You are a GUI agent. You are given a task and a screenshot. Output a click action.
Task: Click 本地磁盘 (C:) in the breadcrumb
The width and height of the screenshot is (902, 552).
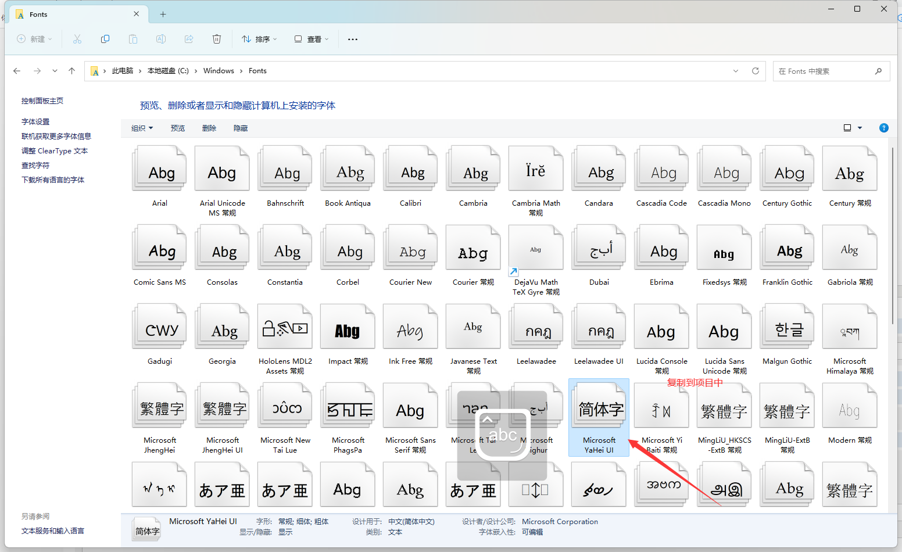[x=168, y=71]
